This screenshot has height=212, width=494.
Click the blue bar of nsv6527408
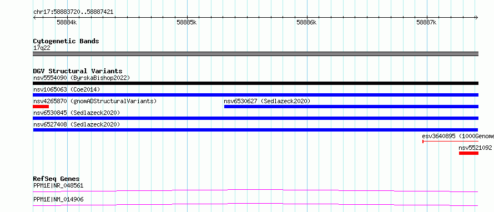pos(255,130)
